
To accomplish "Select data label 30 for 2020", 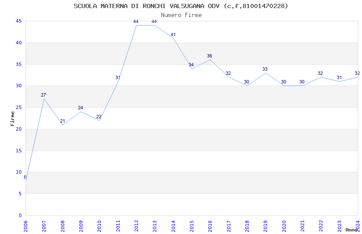I will click(x=284, y=82).
